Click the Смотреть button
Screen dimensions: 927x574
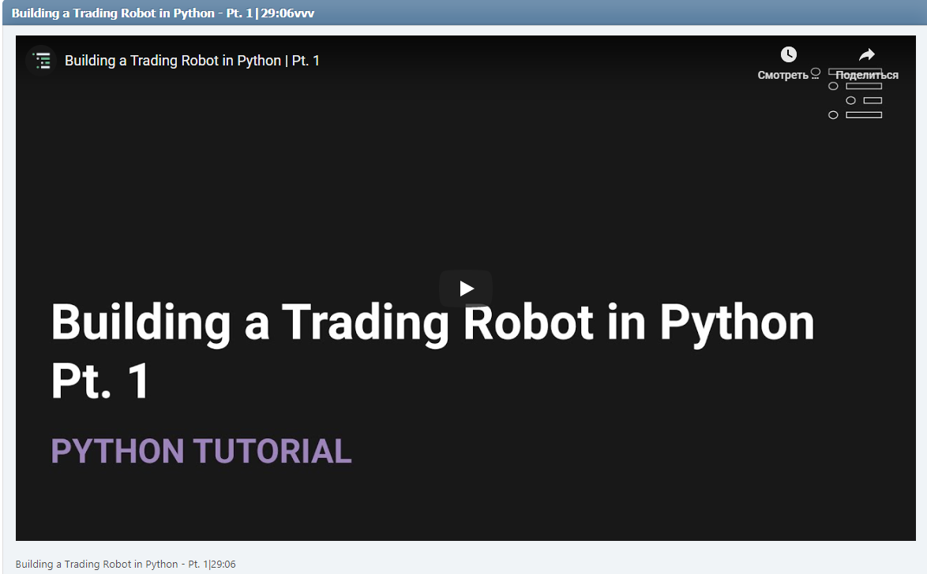(783, 74)
